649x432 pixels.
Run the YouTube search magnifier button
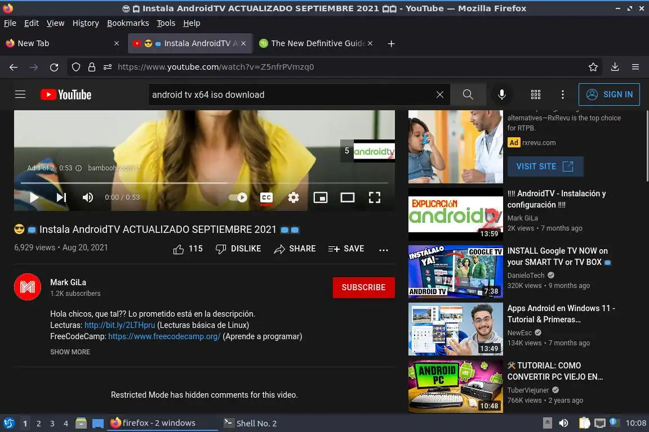coord(468,94)
